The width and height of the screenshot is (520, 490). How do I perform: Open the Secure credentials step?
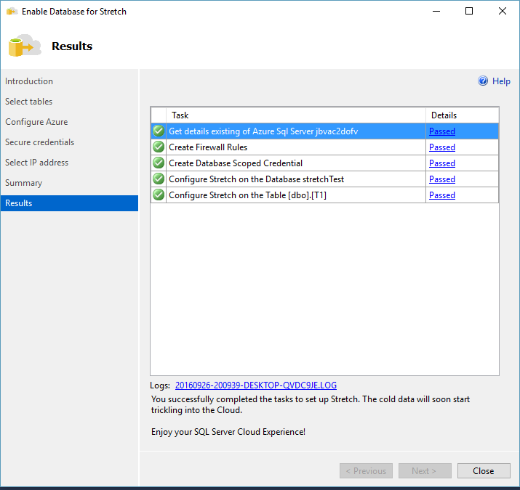[39, 142]
